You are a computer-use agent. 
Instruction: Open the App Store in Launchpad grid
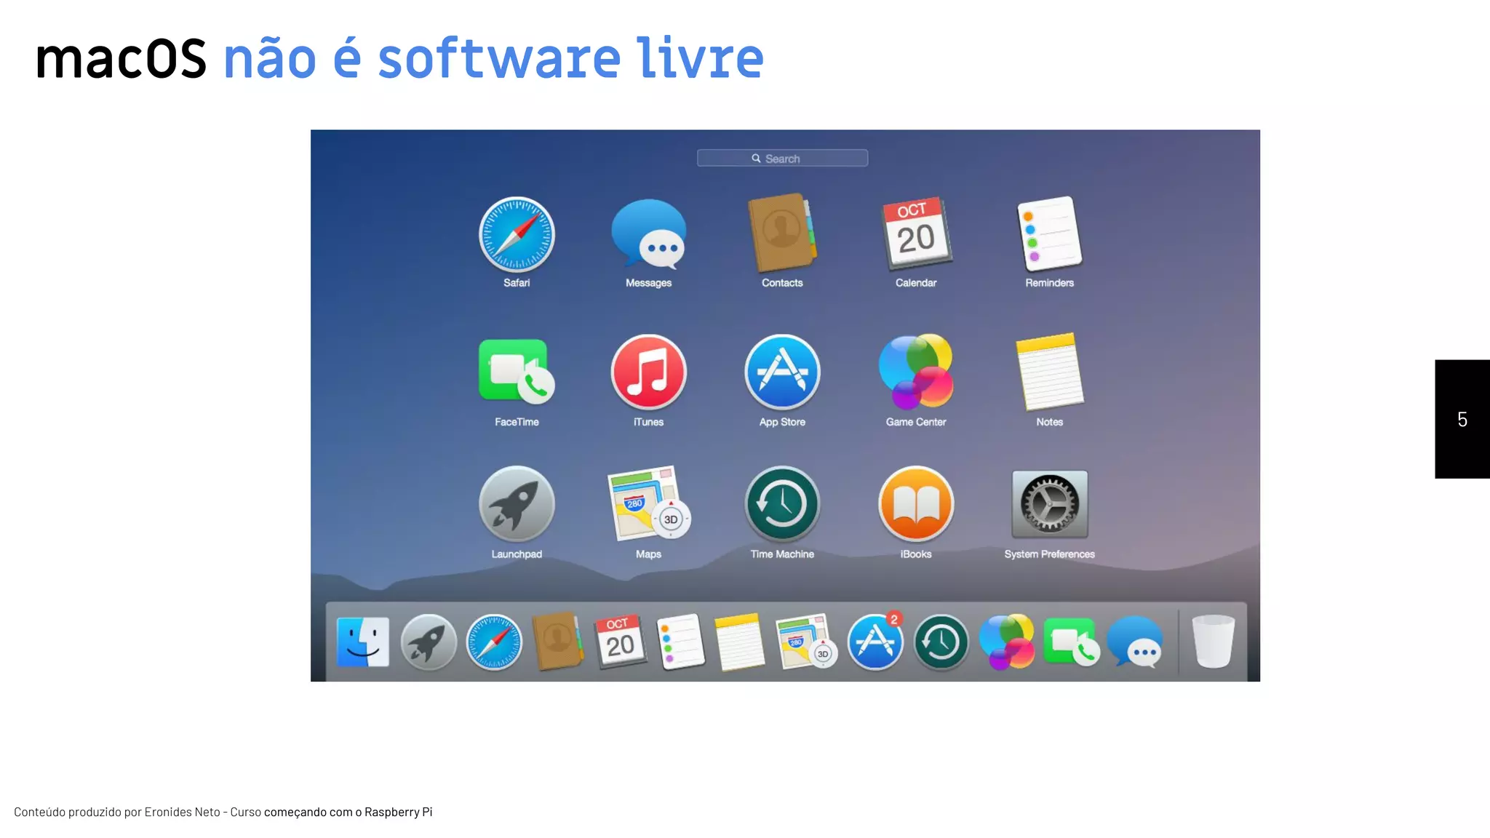(782, 372)
